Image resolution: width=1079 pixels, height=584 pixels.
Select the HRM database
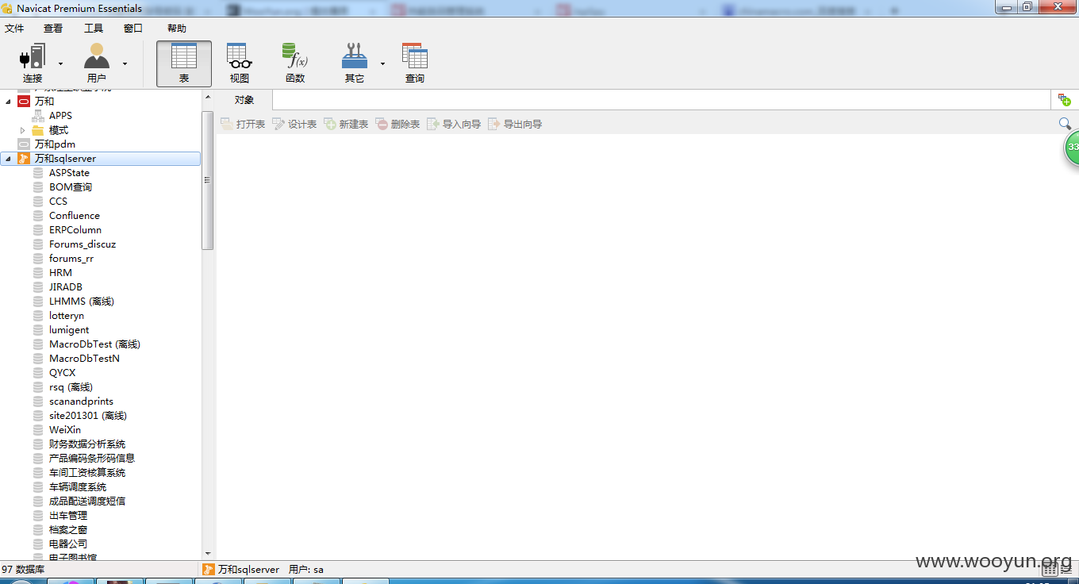[60, 273]
